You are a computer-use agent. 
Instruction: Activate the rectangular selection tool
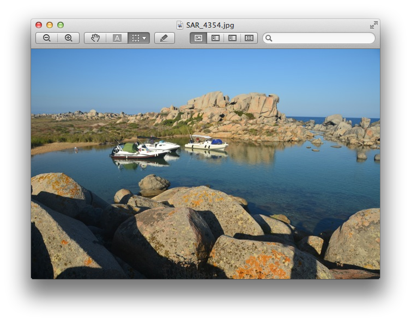(x=136, y=38)
